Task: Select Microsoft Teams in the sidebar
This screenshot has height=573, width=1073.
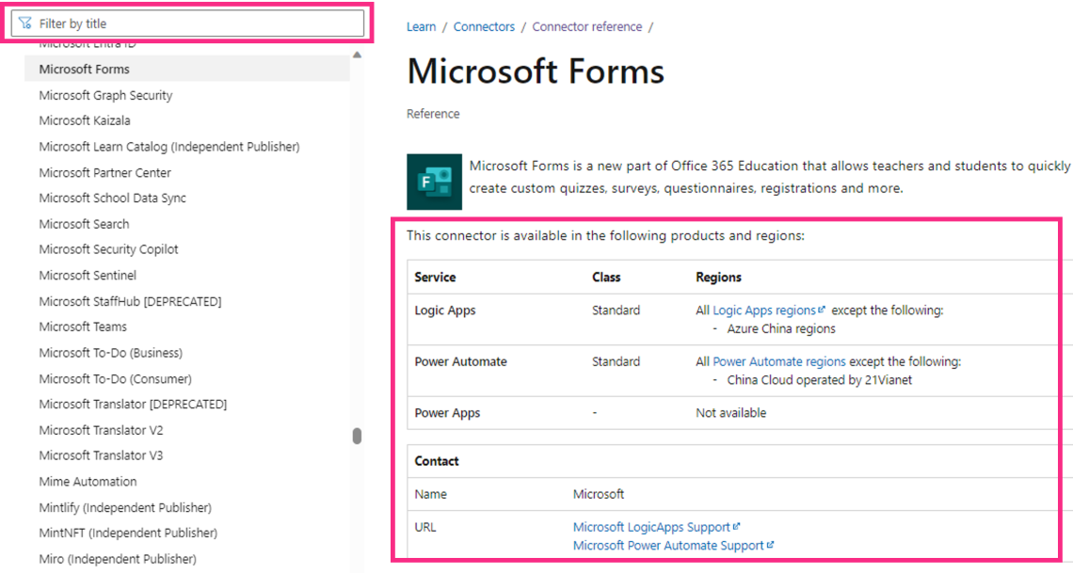Action: [83, 326]
